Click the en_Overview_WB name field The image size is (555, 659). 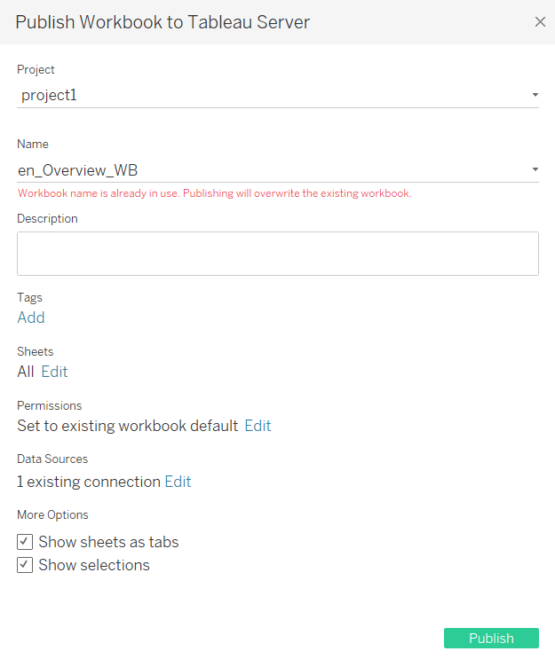pos(278,169)
